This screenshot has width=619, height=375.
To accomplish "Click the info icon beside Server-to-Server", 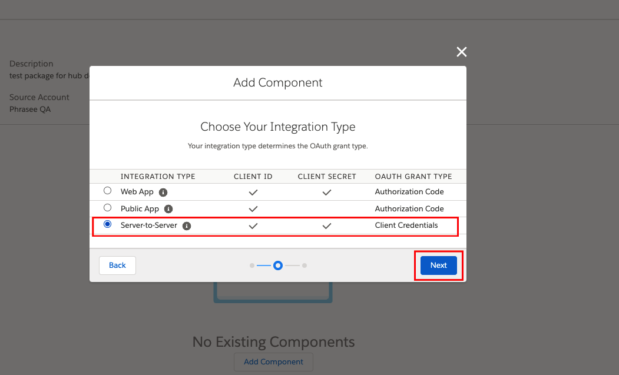I will click(187, 225).
